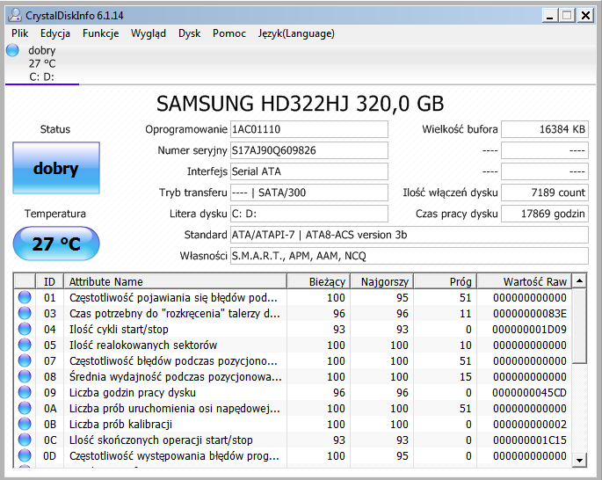The height and width of the screenshot is (480, 602).
Task: Minimize the CrystalDiskInfo window
Action: pyautogui.click(x=549, y=16)
